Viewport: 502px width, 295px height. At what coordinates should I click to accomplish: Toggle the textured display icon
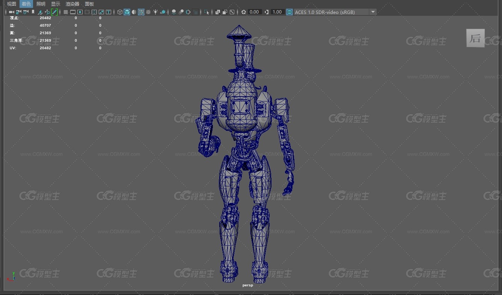click(148, 12)
